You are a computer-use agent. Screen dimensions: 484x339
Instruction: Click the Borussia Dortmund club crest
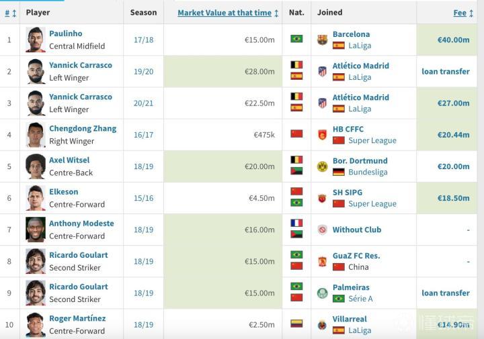click(x=323, y=166)
